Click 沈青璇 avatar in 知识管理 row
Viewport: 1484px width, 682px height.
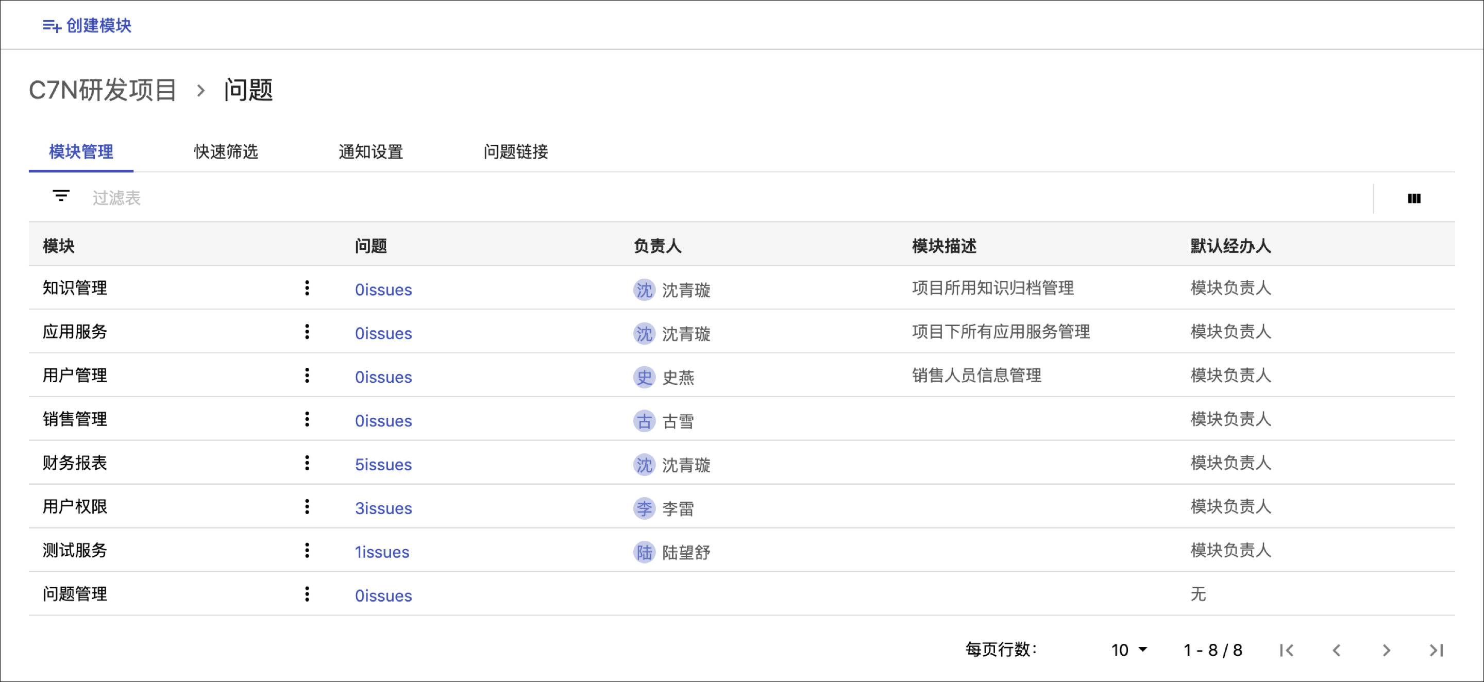point(644,289)
